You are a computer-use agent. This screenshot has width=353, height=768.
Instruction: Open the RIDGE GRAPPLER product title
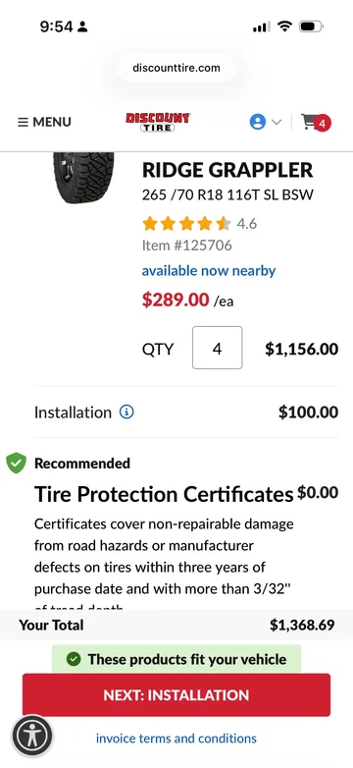(227, 171)
